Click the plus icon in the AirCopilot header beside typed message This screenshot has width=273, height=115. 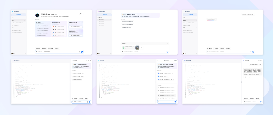click(x=87, y=61)
